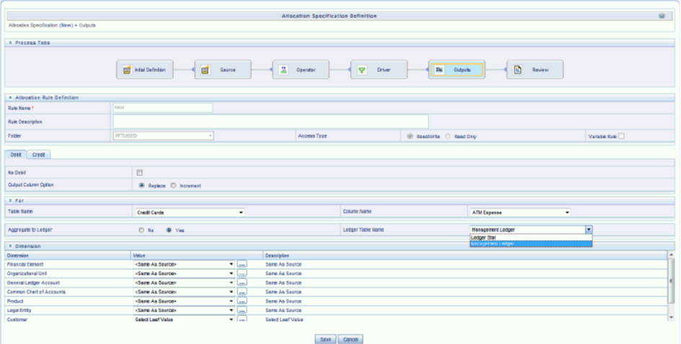Toggle the No Debit checkbox
Viewport: 681px width, 344px height.
tap(139, 172)
